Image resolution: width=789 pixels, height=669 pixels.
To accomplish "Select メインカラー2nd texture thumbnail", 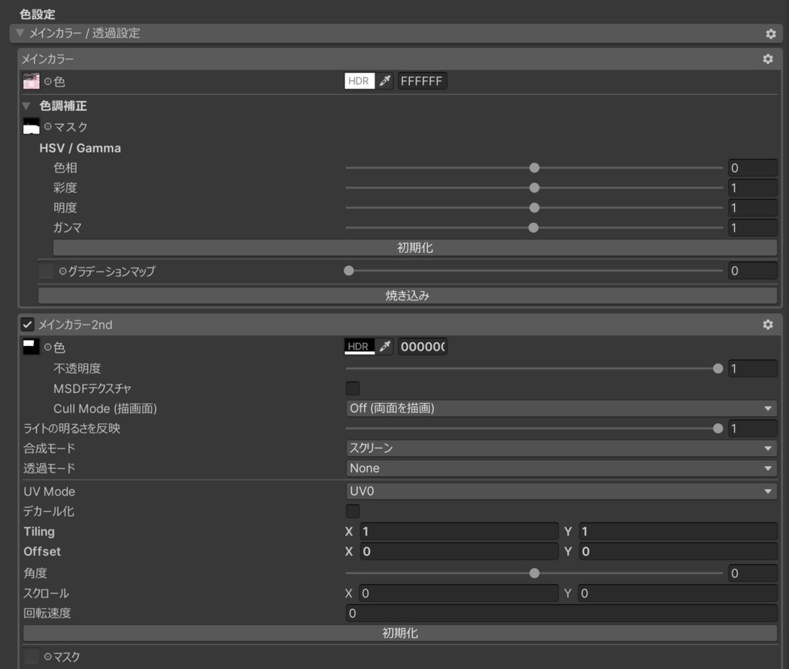I will click(31, 347).
